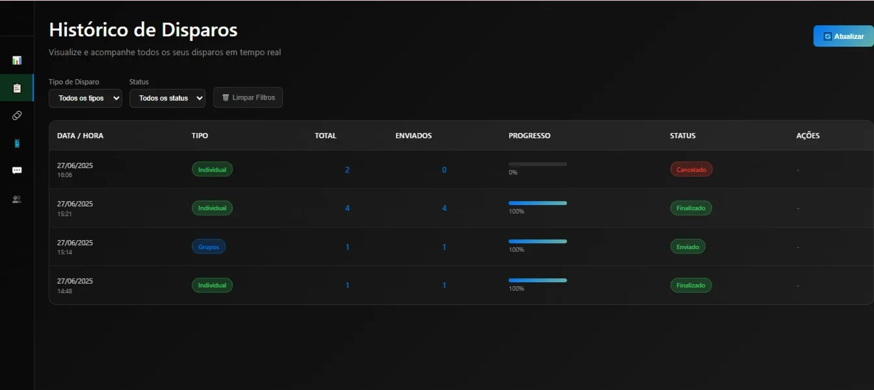The image size is (874, 390).
Task: Open the bar chart dashboard sidebar icon
Action: (x=17, y=60)
